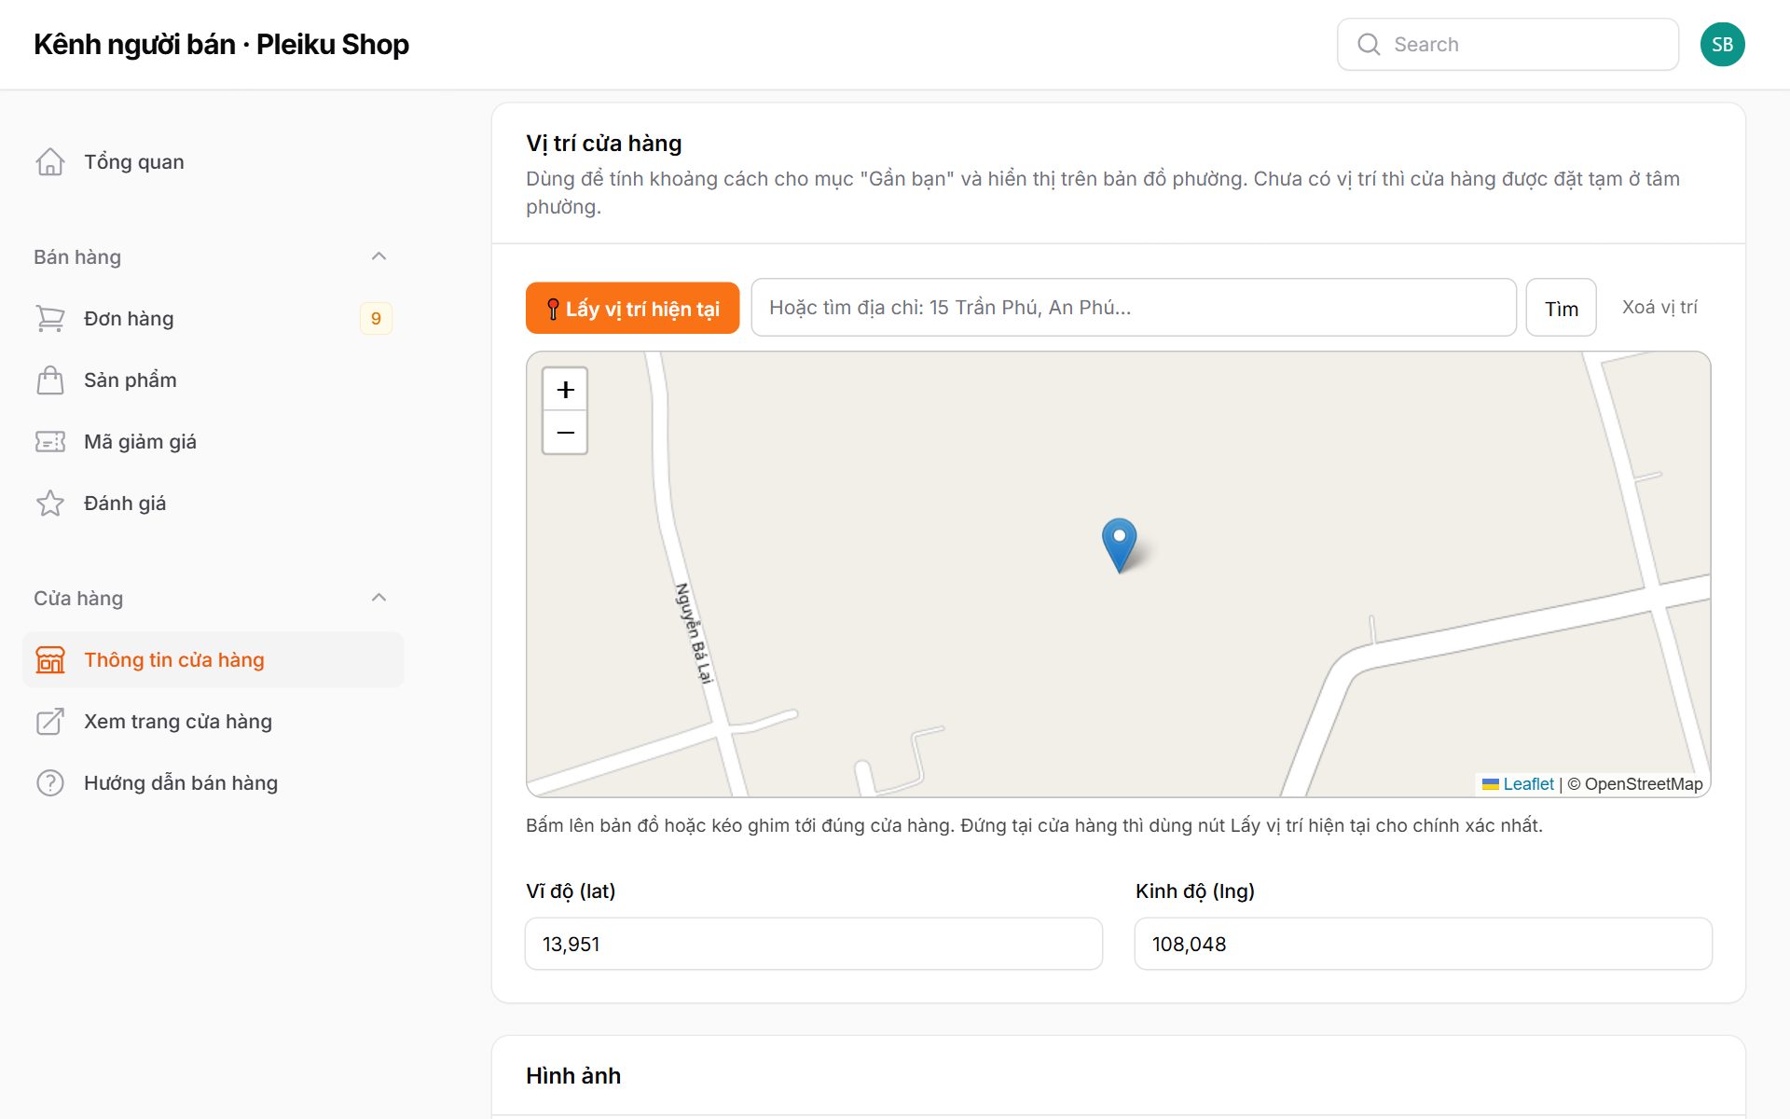Collapse the Cửa hàng section
1790x1119 pixels.
point(379,598)
